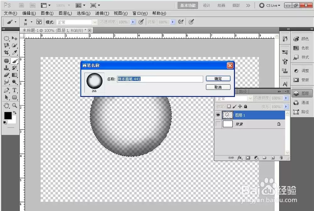Open the 颜色 panel
The width and height of the screenshot is (314, 211).
(x=301, y=39)
